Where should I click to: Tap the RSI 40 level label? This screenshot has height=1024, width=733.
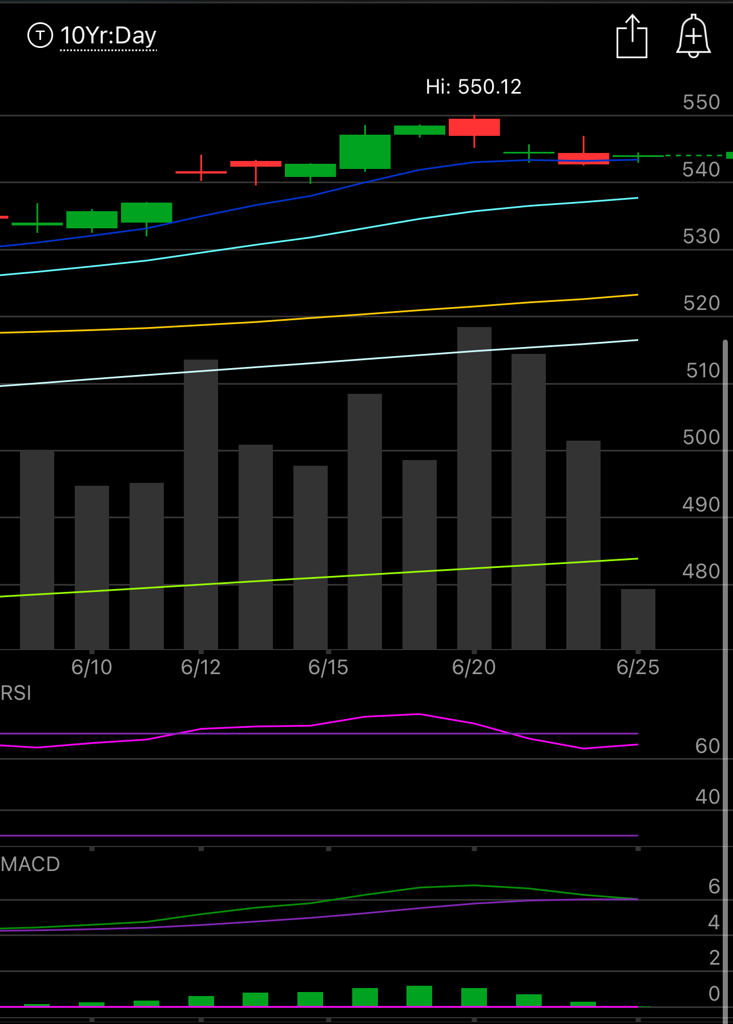click(708, 797)
